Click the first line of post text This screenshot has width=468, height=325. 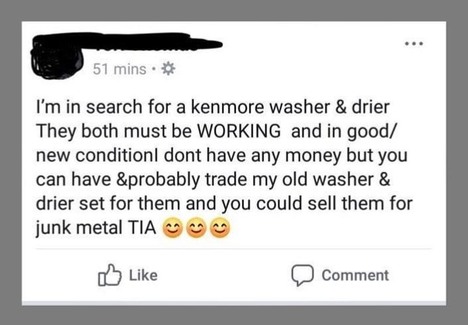(213, 107)
